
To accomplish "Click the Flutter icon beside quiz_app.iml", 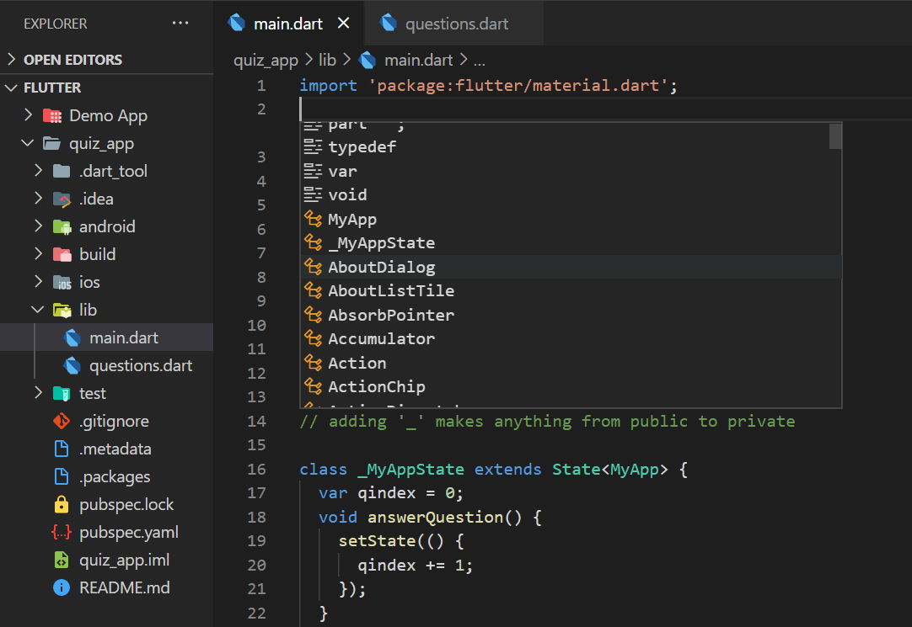I will [x=62, y=560].
